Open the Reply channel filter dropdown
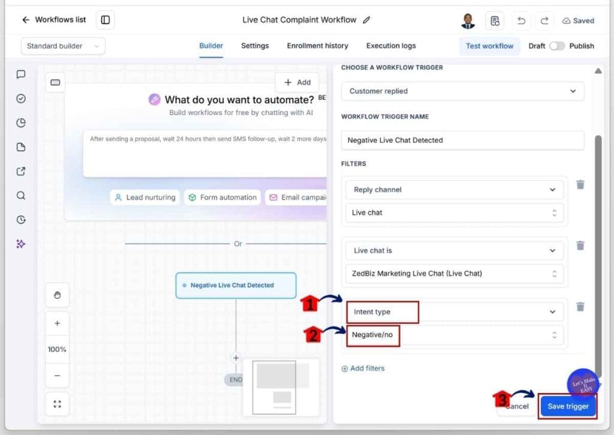The width and height of the screenshot is (614, 435). (455, 190)
